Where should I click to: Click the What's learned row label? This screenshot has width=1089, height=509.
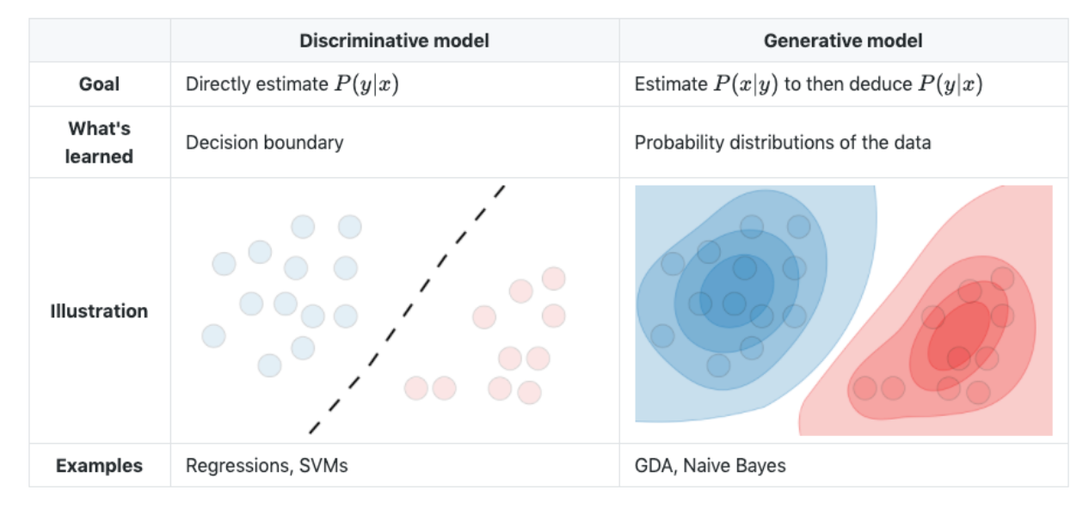tap(100, 142)
